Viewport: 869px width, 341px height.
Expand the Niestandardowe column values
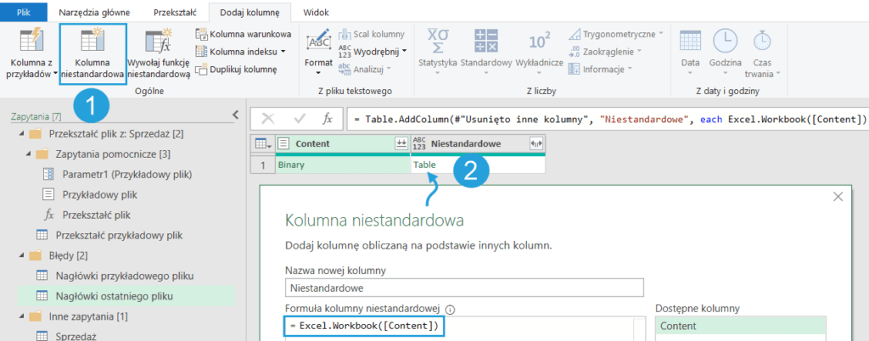[535, 144]
